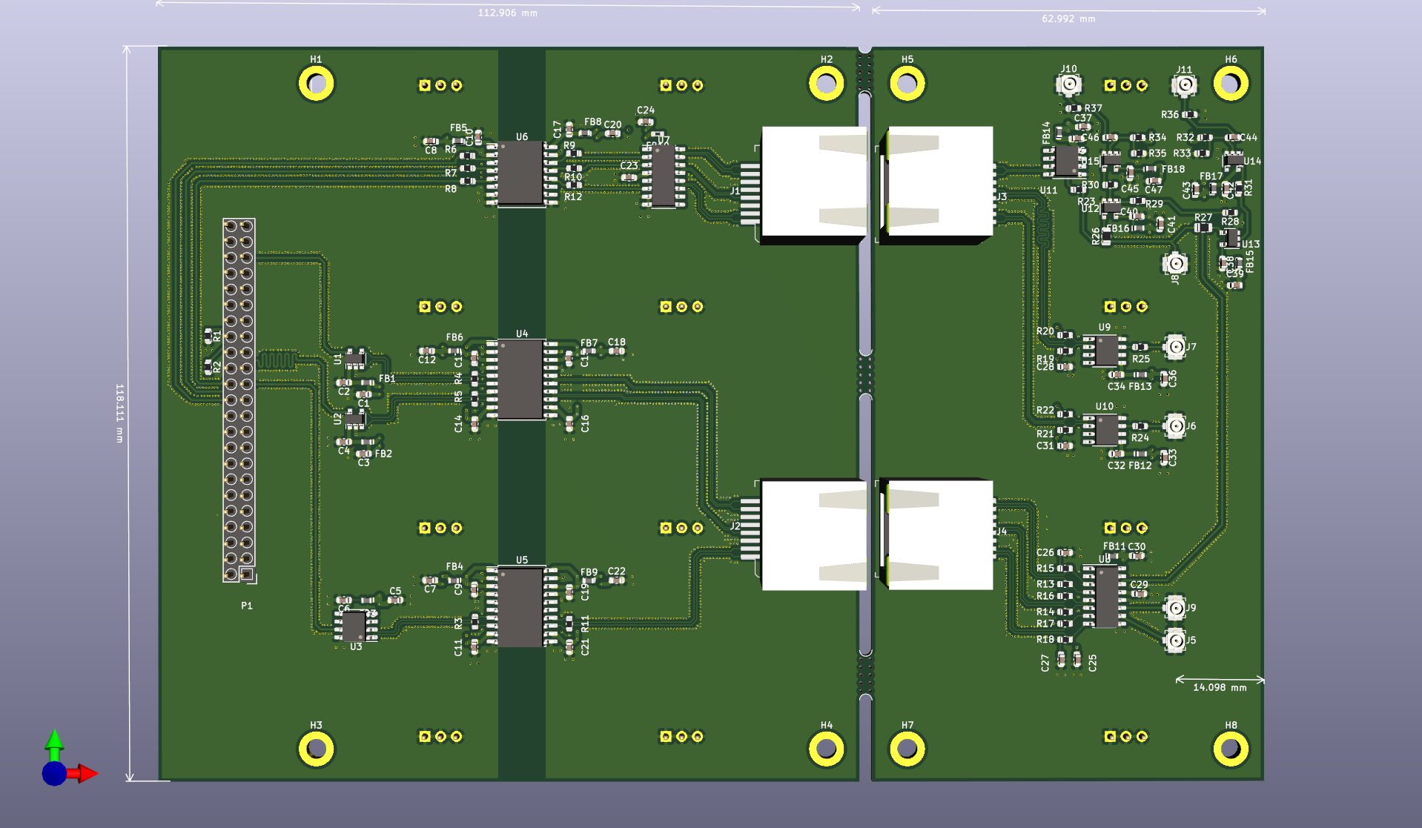Select mounting hole H3
Image resolution: width=1422 pixels, height=828 pixels.
(x=316, y=749)
